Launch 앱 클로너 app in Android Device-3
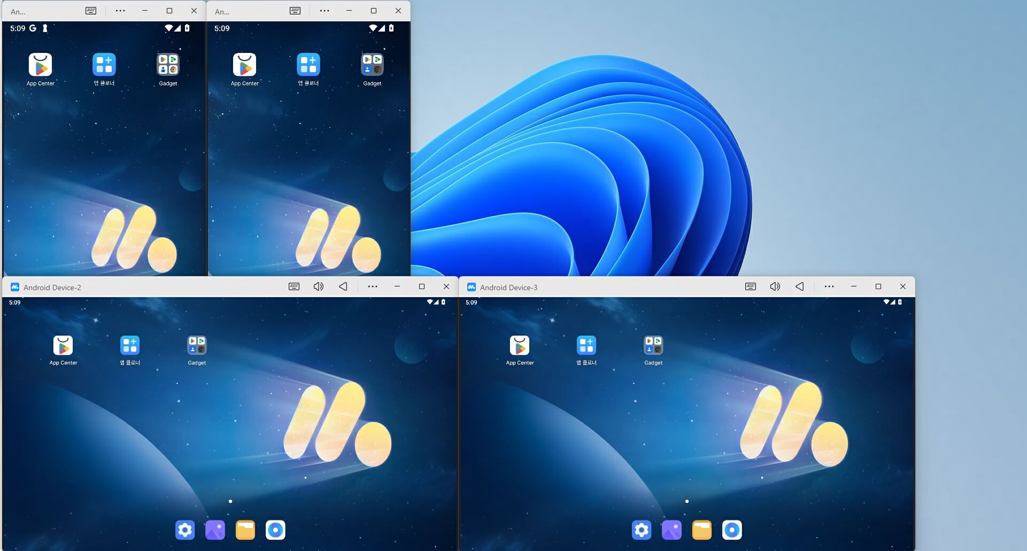The width and height of the screenshot is (1027, 551). coord(586,346)
